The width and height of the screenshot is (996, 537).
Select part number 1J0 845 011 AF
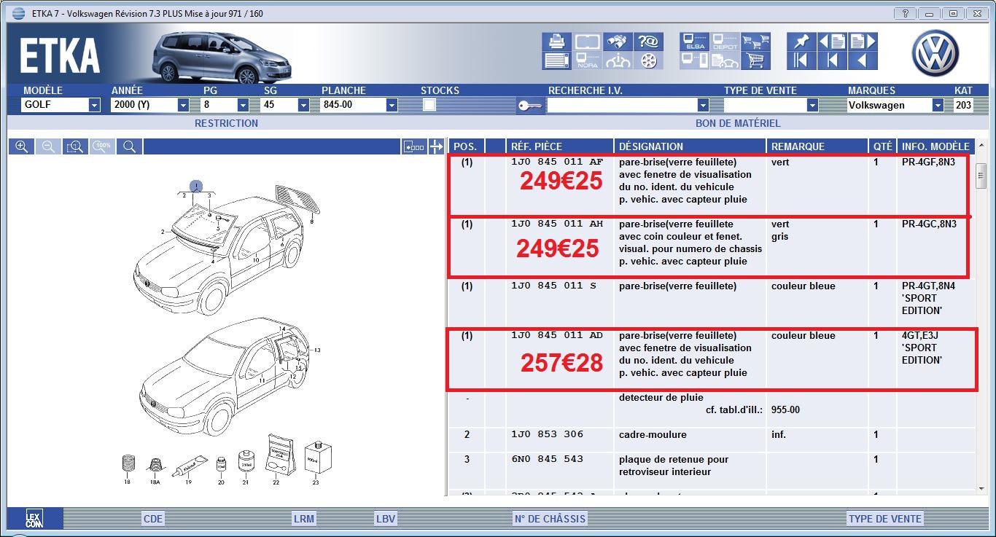[557, 162]
